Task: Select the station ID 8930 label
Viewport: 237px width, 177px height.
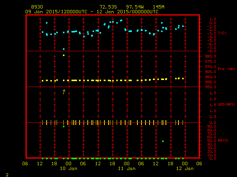Action: 37,7
